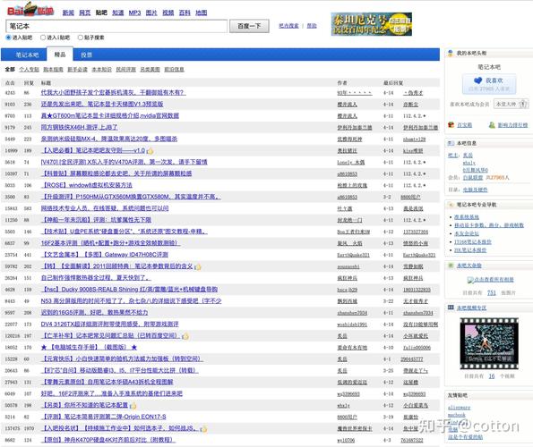The height and width of the screenshot is (447, 533).
Task: Click the person icon beside 影响力排行榜
Action: point(492,125)
